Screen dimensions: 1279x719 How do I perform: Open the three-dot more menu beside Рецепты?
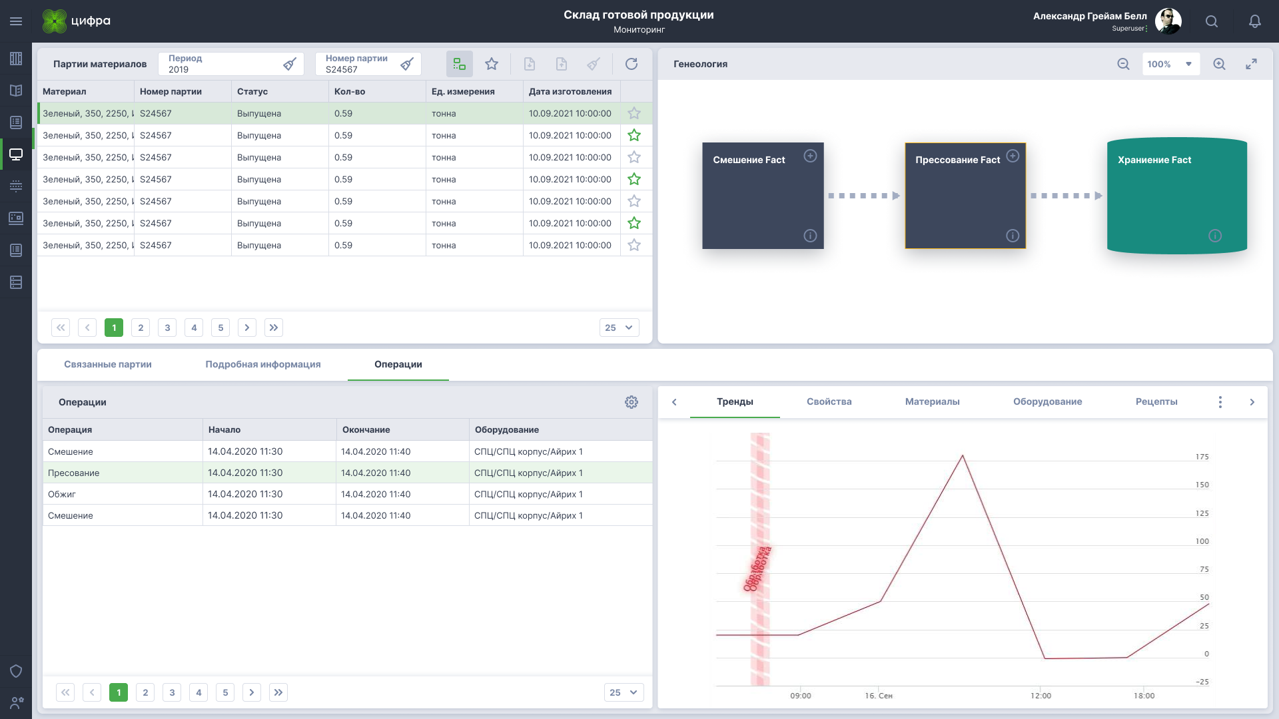coord(1220,402)
